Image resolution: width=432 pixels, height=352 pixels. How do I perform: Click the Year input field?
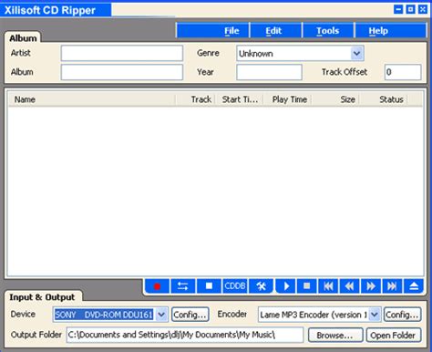click(269, 72)
